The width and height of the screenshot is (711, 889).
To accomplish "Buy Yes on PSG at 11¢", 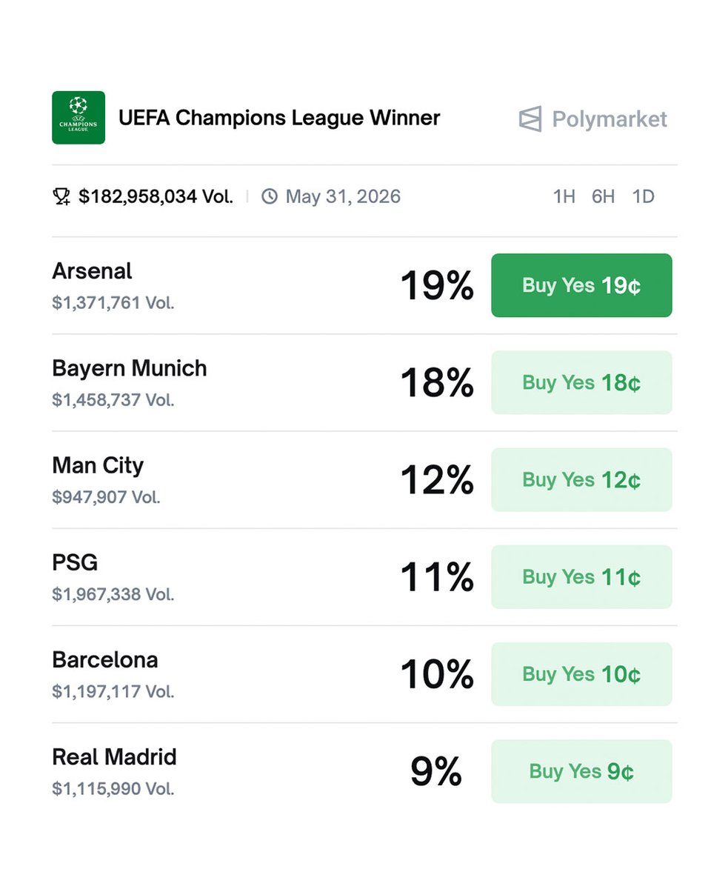I will tap(581, 576).
